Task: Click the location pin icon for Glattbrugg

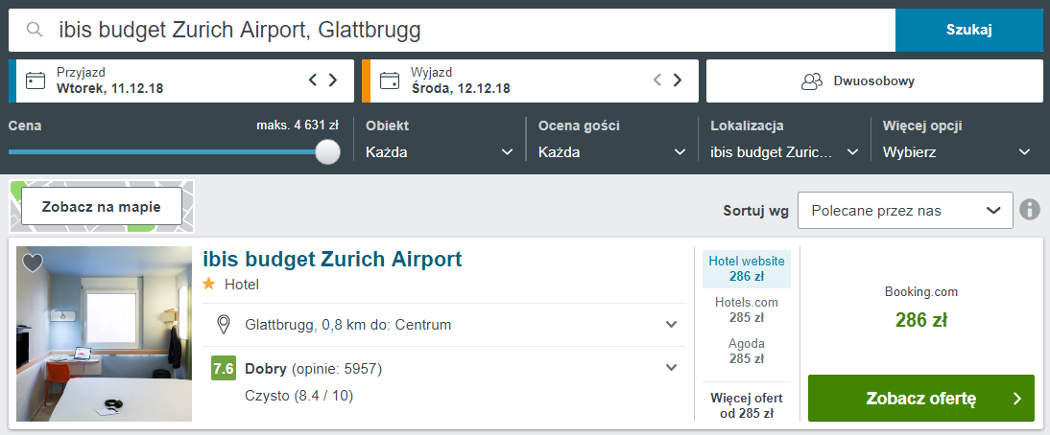Action: tap(224, 325)
